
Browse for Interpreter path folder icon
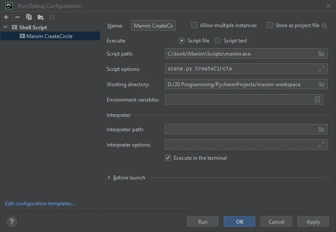[322, 130]
